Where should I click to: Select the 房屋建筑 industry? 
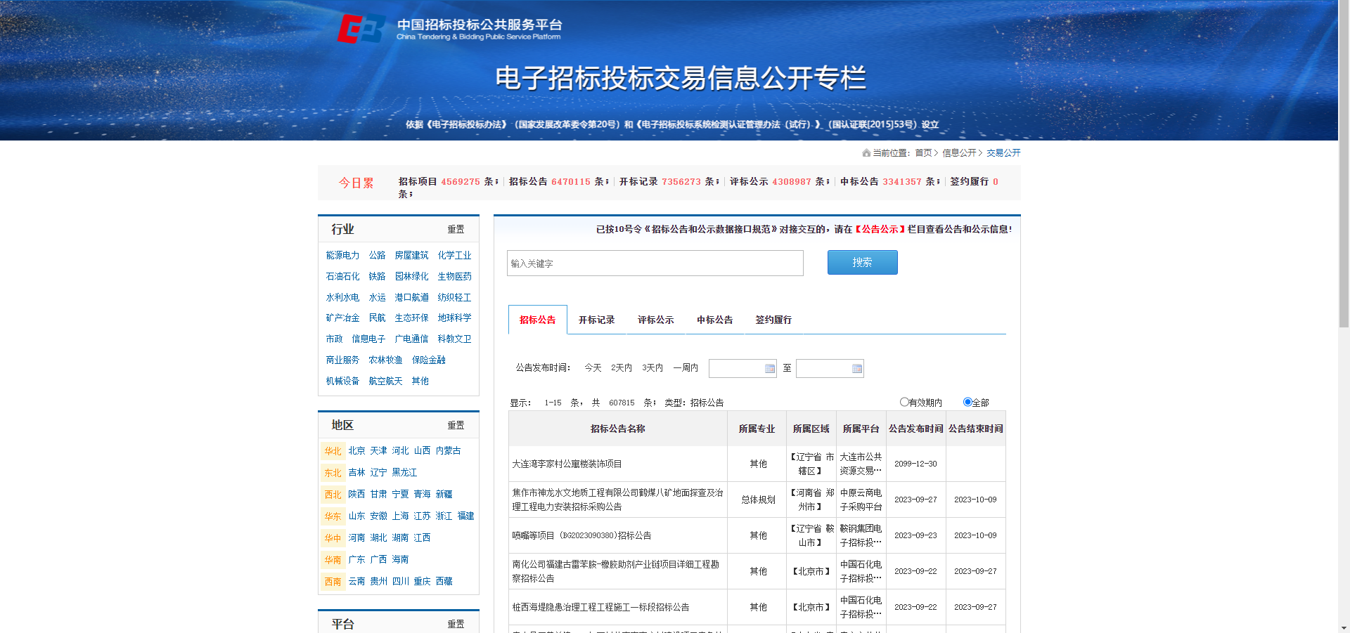pos(411,255)
